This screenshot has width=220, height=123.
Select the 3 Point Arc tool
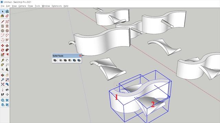[x=2, y=40]
